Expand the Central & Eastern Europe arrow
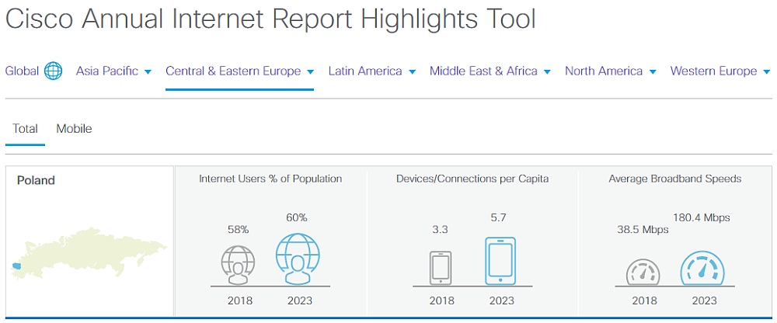Viewport: 777px width, 323px height. 310,72
